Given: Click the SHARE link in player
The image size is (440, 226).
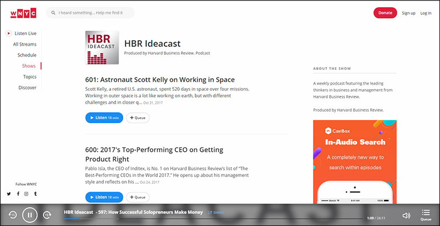Looking at the screenshot, I should [x=216, y=213].
